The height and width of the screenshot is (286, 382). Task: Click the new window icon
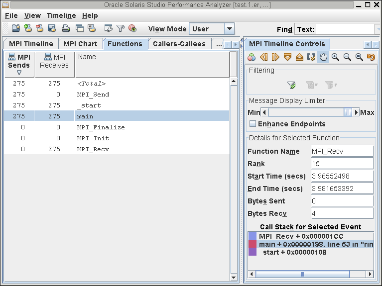(x=79, y=28)
